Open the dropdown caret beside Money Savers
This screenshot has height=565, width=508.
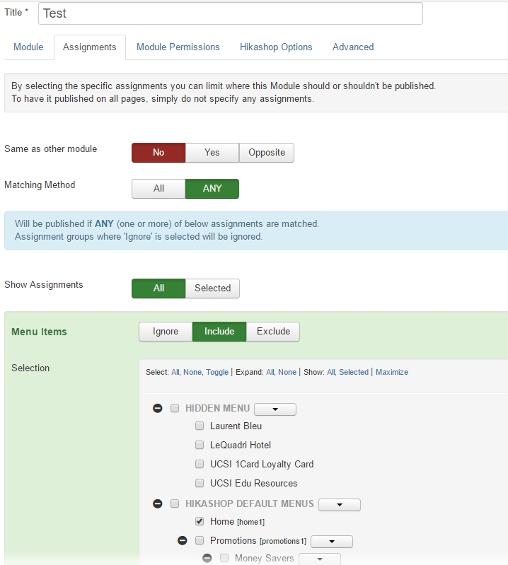pos(319,559)
